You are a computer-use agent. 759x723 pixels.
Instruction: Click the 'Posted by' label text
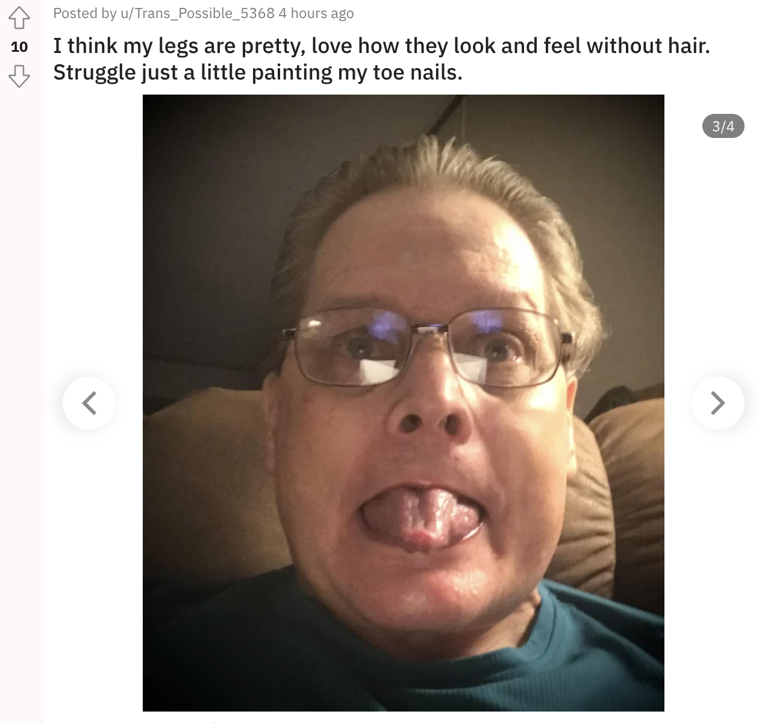[85, 13]
